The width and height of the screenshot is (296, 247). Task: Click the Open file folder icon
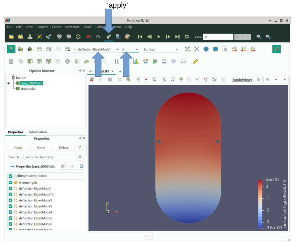(11, 37)
